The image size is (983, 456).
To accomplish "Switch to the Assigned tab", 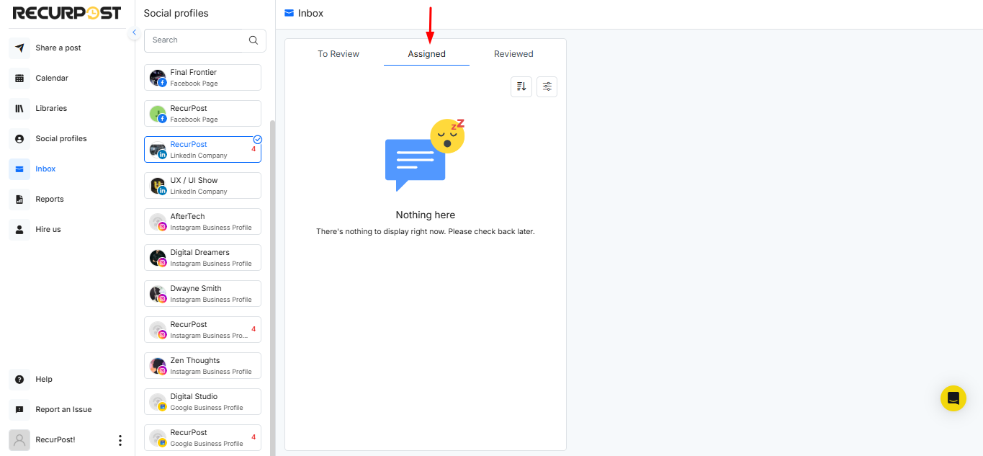I will [x=427, y=54].
